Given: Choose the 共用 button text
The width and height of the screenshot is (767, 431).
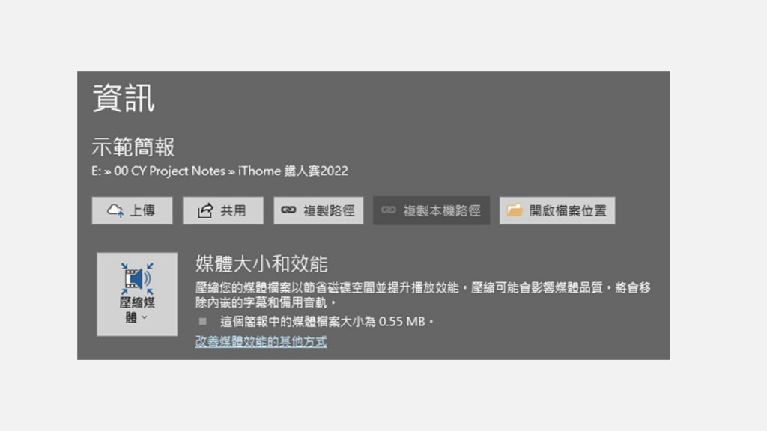Looking at the screenshot, I should tap(233, 210).
